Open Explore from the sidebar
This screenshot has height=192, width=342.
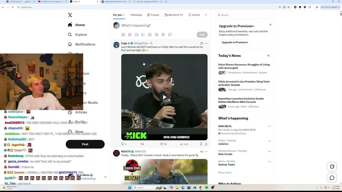click(x=77, y=35)
